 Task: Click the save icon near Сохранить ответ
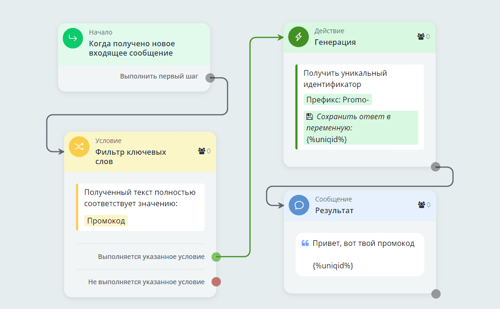(x=310, y=116)
